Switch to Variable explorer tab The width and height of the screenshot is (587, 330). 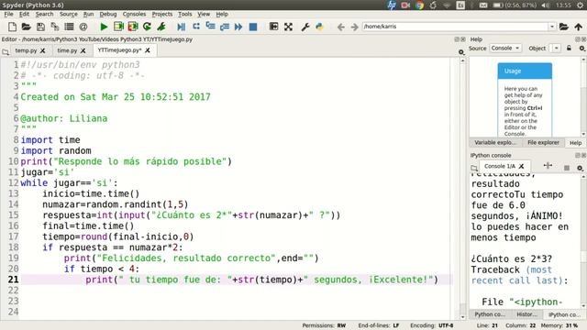(x=495, y=143)
